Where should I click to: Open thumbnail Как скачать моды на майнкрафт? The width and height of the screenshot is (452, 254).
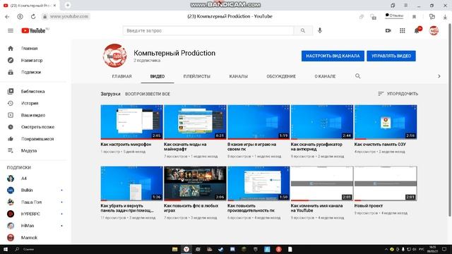pyautogui.click(x=195, y=122)
